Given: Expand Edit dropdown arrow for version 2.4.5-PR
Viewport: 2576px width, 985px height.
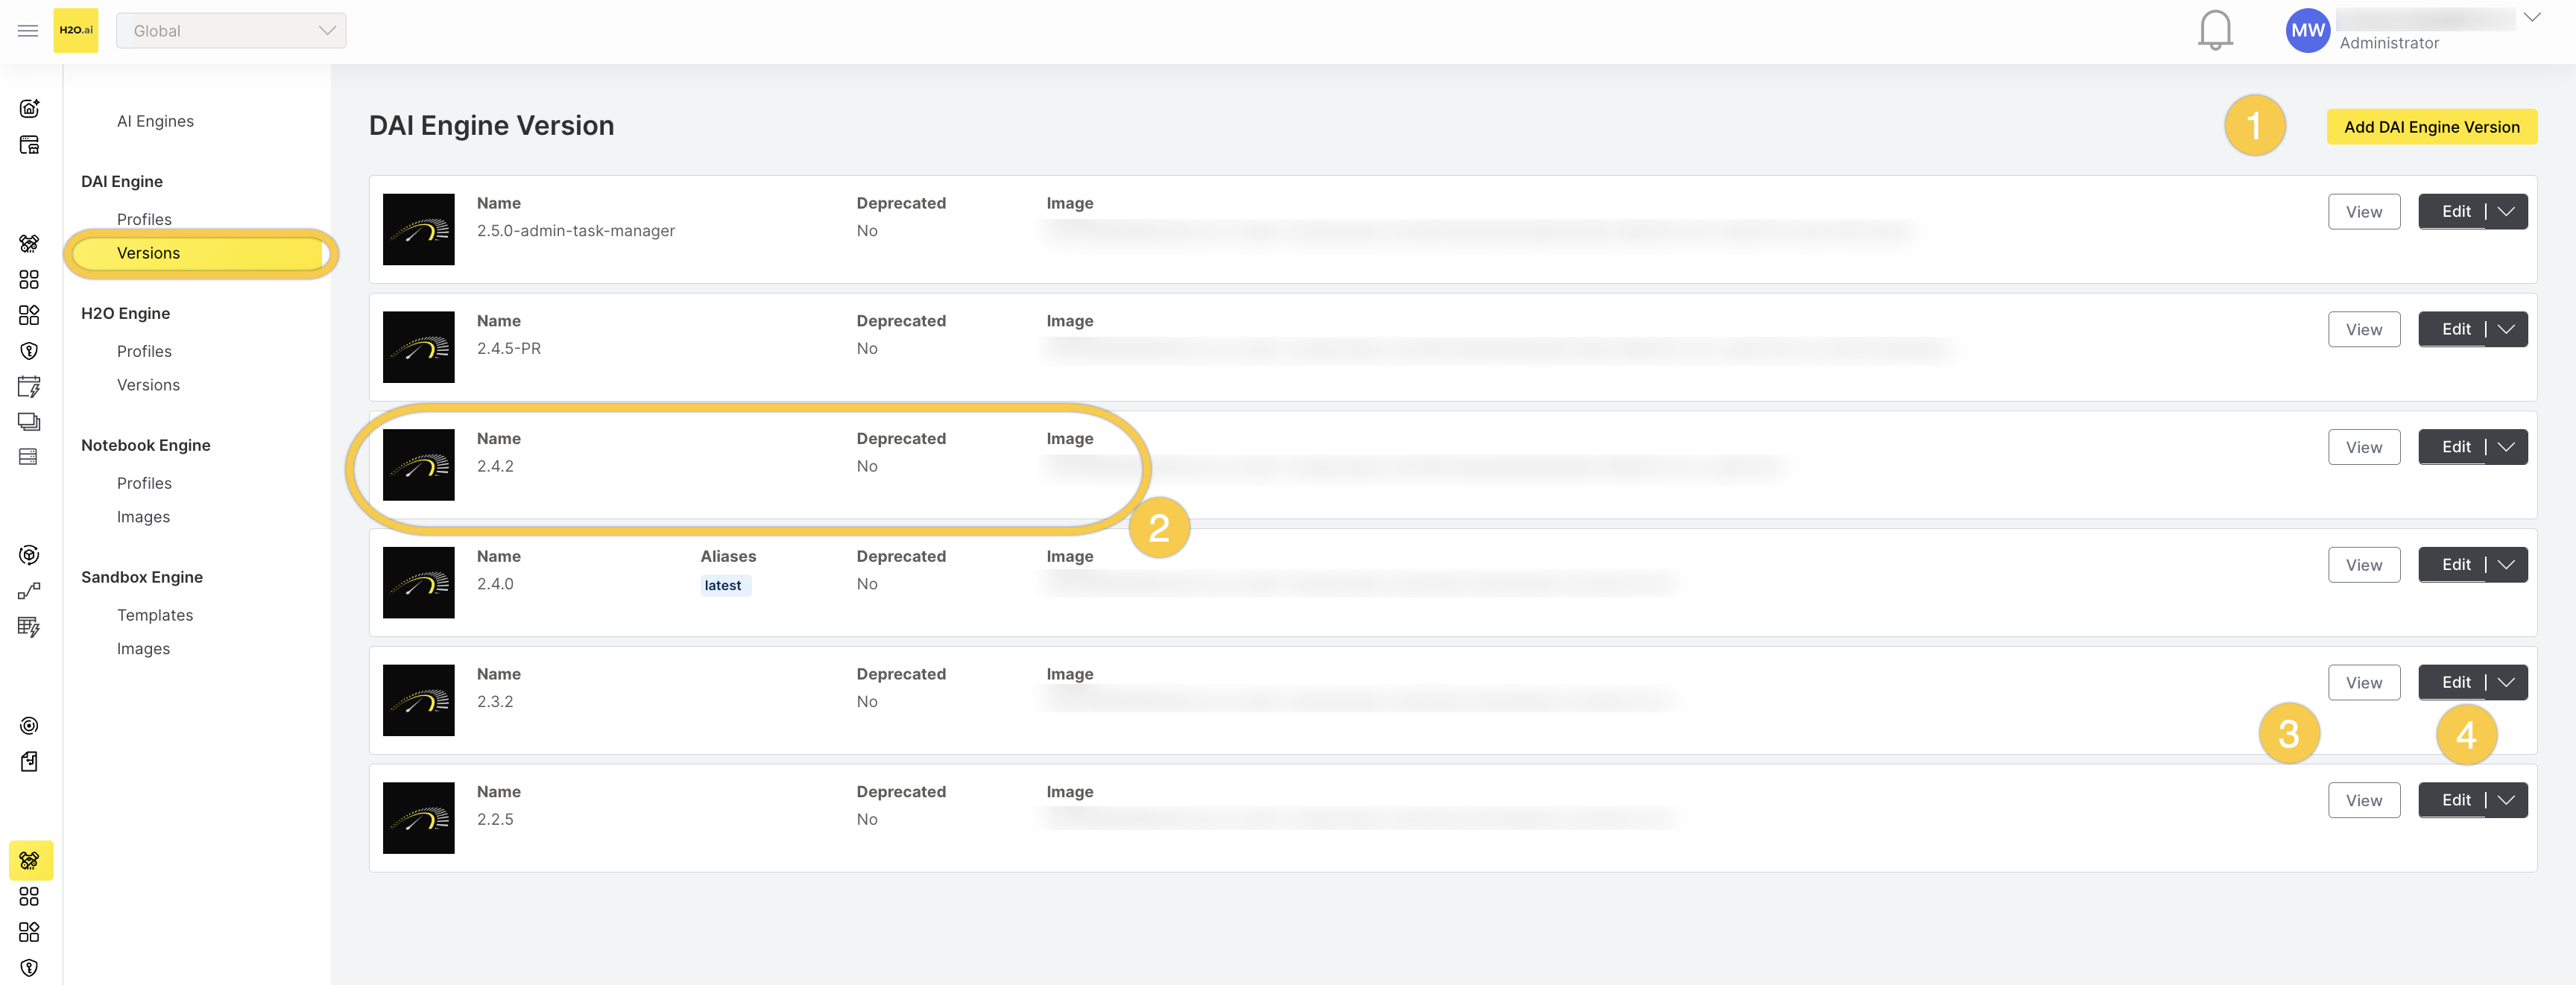Looking at the screenshot, I should [x=2506, y=330].
